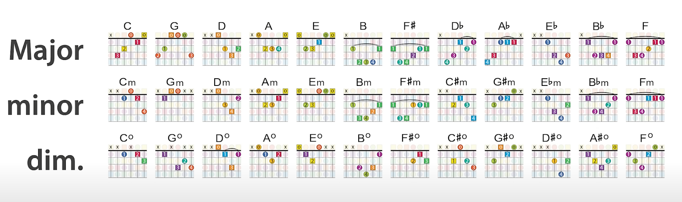Click the Major row label

[x=46, y=51]
